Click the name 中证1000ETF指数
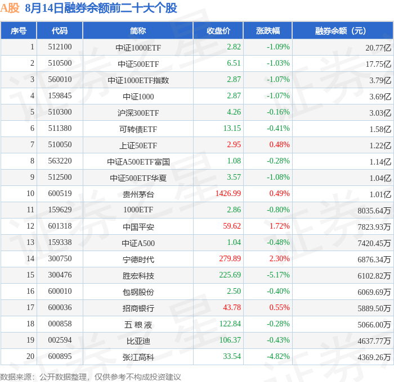The width and height of the screenshot is (394, 382). [138, 80]
